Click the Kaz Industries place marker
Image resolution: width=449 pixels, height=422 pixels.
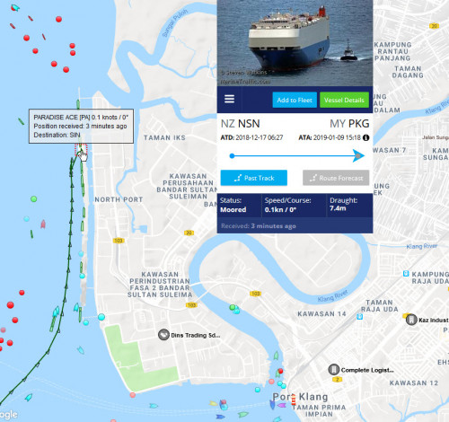411,320
